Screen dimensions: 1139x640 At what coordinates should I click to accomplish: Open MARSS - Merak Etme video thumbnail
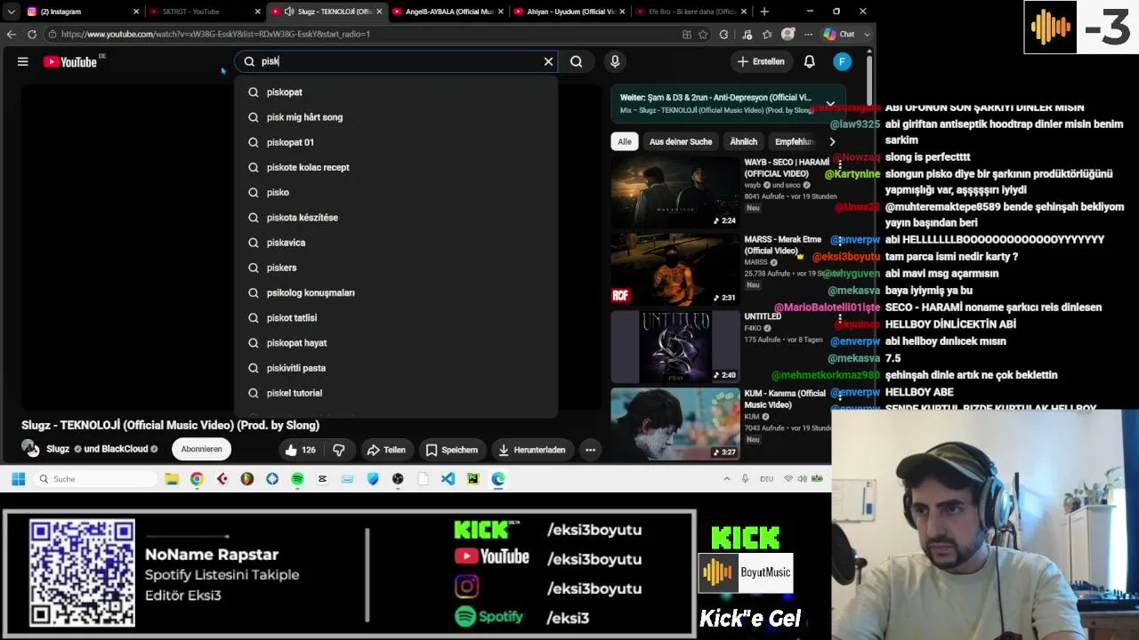(675, 269)
